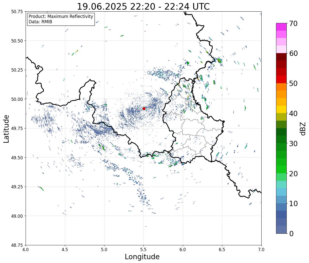The width and height of the screenshot is (309, 263).
Task: Click the latitude tick label 49.50
Action: click(x=17, y=158)
